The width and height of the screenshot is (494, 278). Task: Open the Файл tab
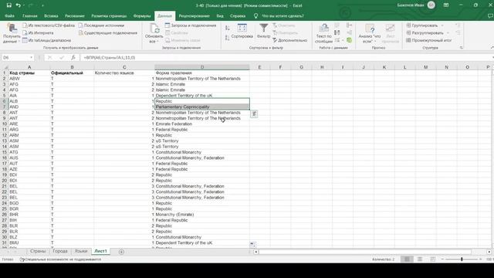click(9, 15)
